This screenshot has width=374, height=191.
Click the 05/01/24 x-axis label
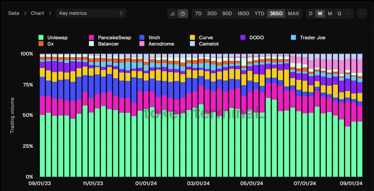click(x=252, y=183)
